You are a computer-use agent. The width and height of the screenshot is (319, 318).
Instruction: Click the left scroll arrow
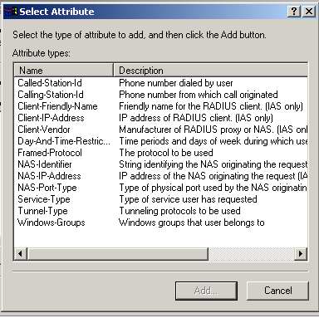[20, 254]
